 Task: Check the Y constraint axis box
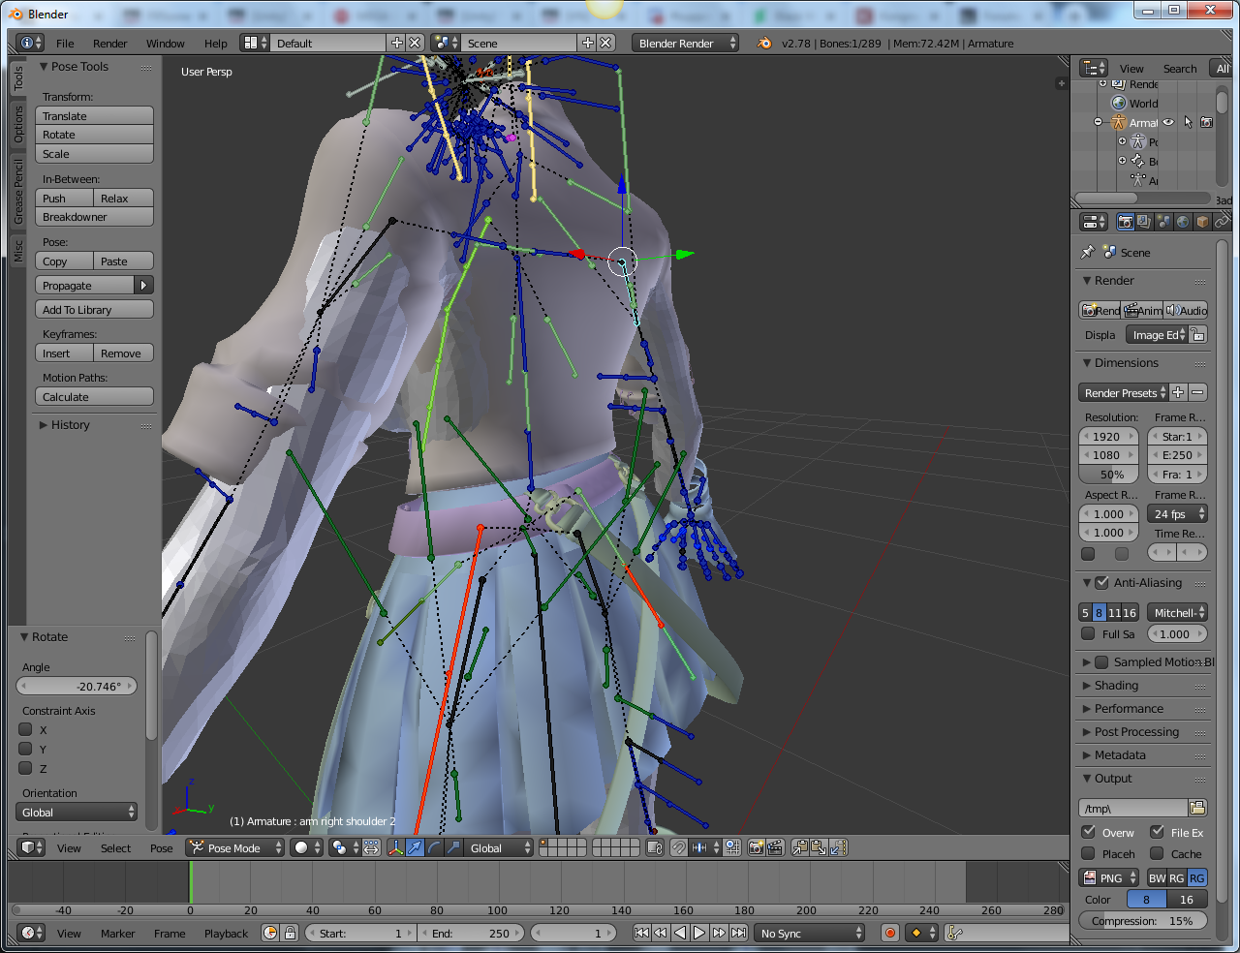(x=26, y=749)
